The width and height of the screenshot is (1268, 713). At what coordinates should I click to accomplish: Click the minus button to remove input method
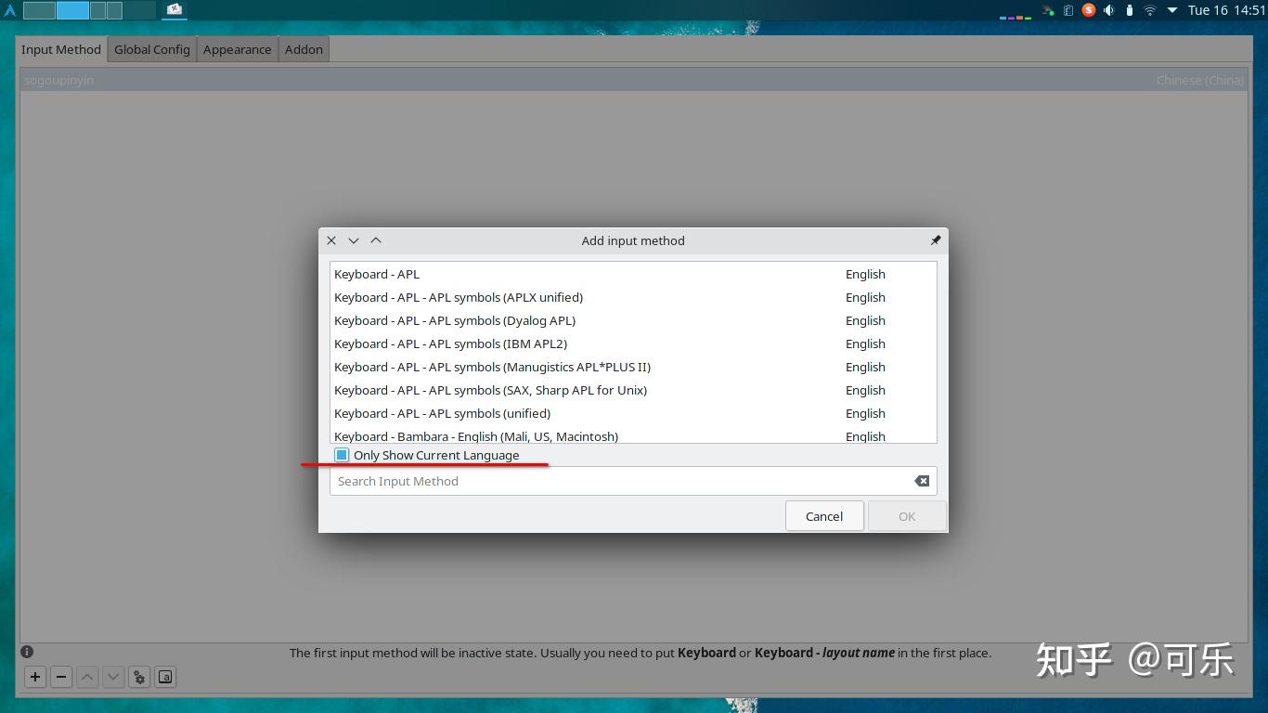tap(61, 677)
